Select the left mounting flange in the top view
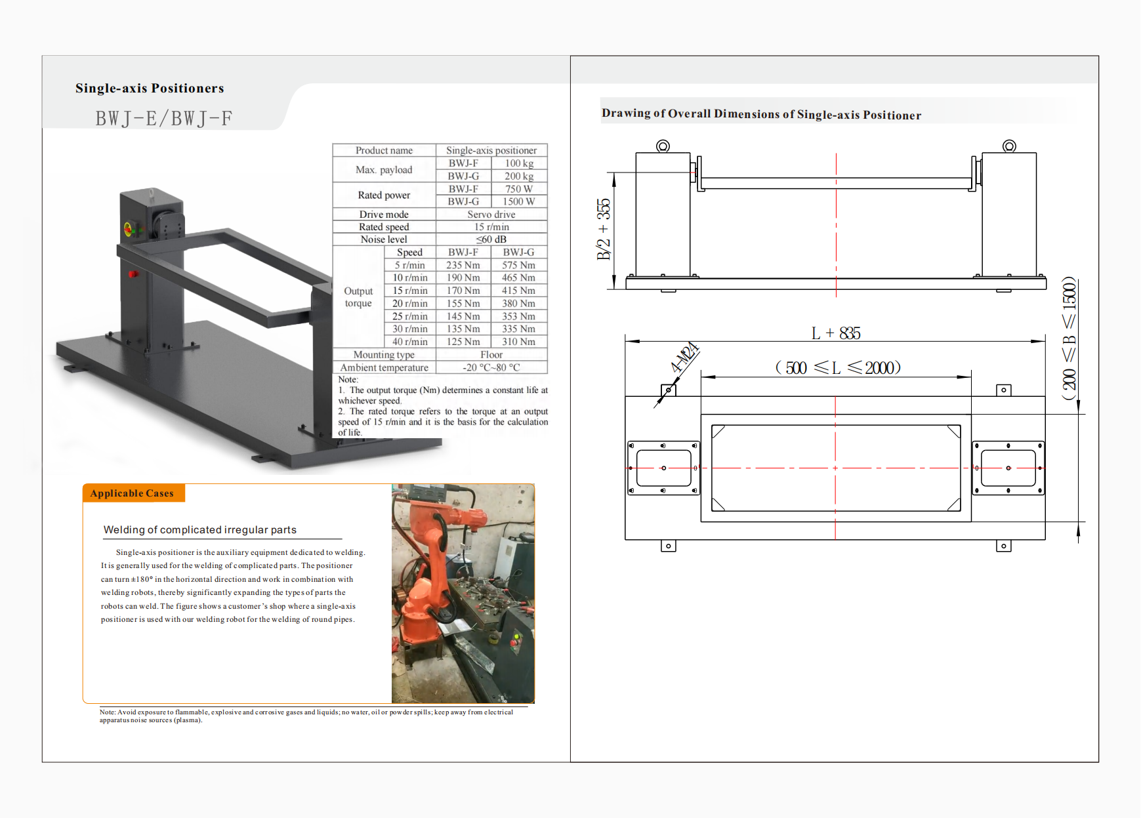The height and width of the screenshot is (818, 1141). coord(663,468)
